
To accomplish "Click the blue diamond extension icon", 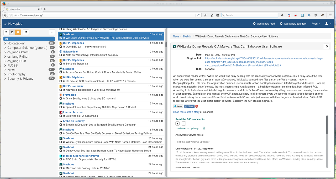I will click(309, 15).
